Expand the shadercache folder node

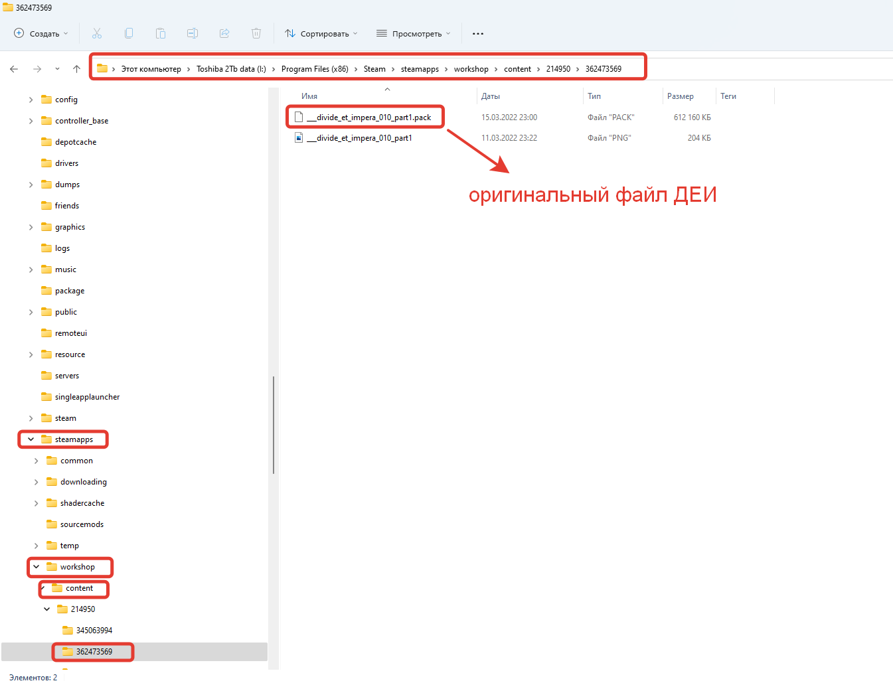pos(36,503)
